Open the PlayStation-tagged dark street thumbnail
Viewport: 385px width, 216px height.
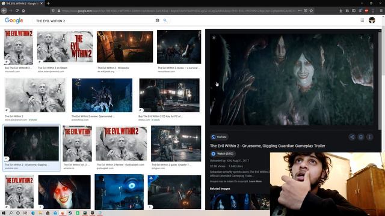click(x=174, y=192)
